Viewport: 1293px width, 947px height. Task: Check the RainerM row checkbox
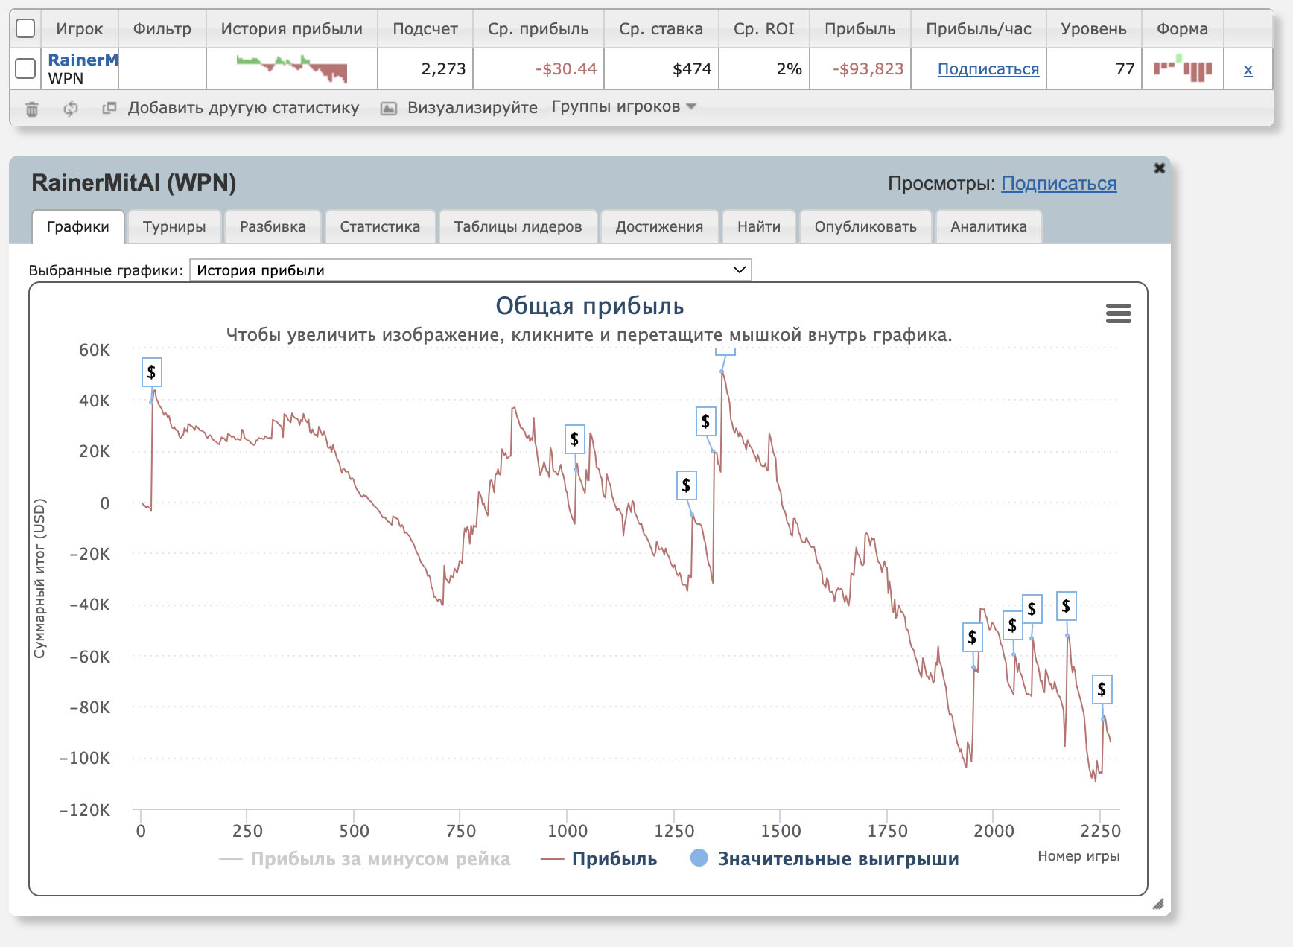(x=25, y=68)
